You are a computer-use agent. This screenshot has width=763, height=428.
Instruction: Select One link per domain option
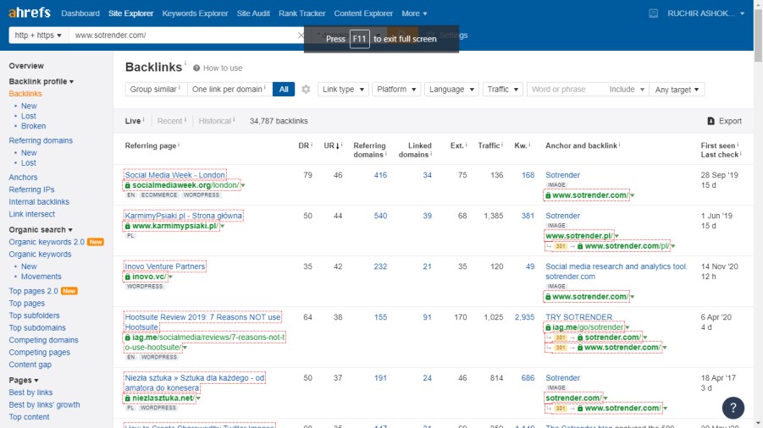tap(229, 90)
